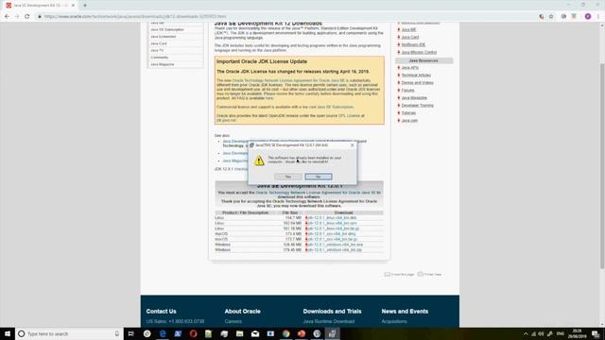
Task: Show hidden system tray icons
Action: pos(526,333)
